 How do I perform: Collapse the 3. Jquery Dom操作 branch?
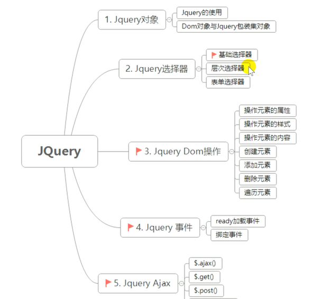[x=232, y=152]
